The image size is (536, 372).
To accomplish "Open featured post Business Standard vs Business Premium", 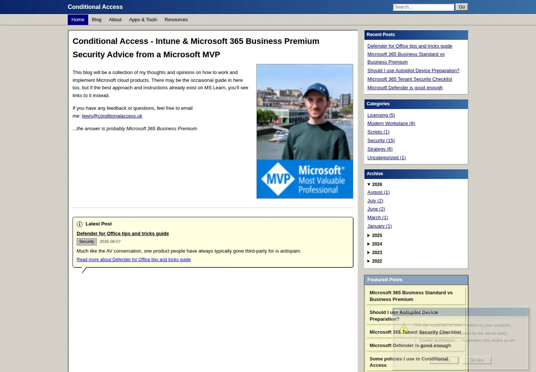I will tap(416, 296).
